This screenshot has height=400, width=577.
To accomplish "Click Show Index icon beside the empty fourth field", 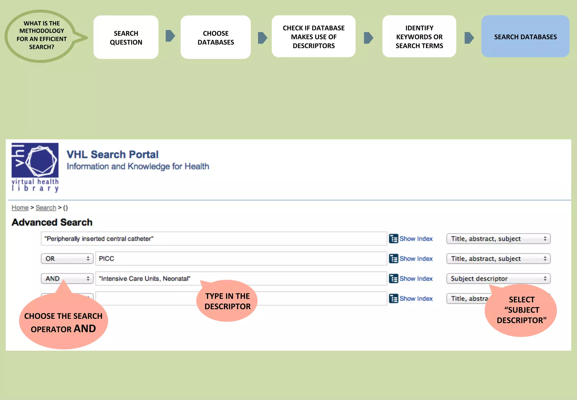I will pyautogui.click(x=393, y=298).
